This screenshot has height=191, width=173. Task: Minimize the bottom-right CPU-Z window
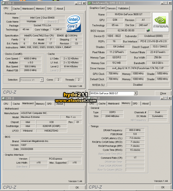tap(162, 98)
